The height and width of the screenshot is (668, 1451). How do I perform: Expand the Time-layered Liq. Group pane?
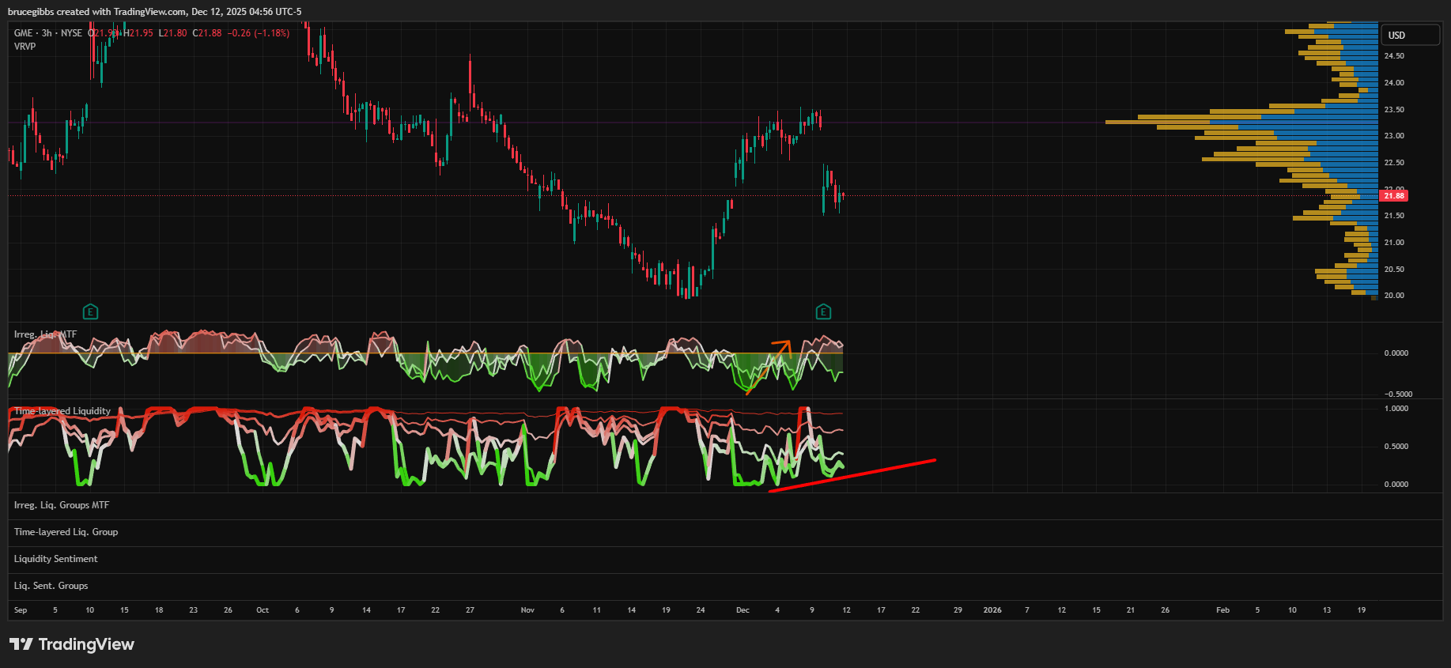tap(66, 532)
